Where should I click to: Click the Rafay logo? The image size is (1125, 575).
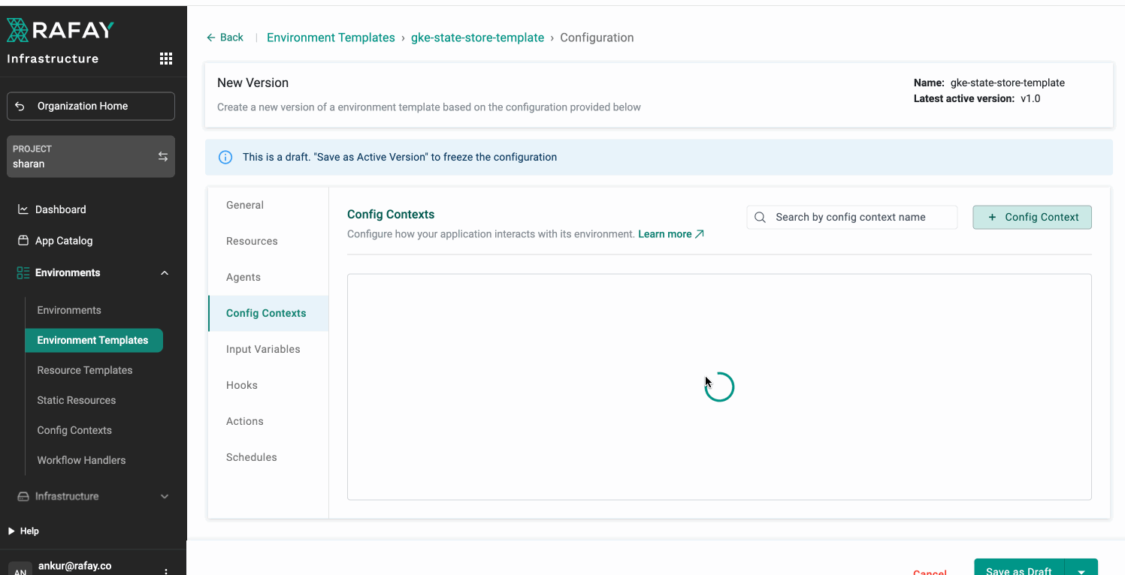60,30
